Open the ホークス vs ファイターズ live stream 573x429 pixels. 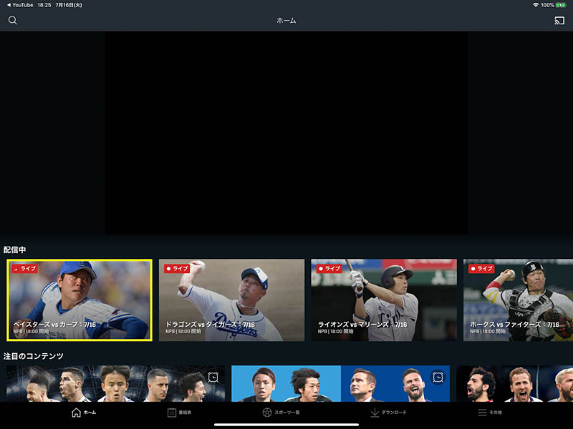[519, 300]
